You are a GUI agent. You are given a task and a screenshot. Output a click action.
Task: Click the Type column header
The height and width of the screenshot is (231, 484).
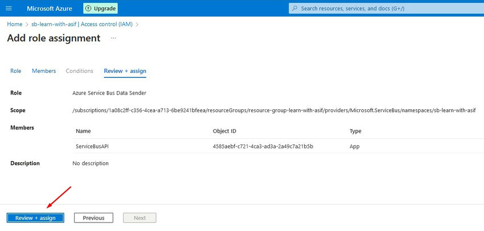(x=355, y=131)
